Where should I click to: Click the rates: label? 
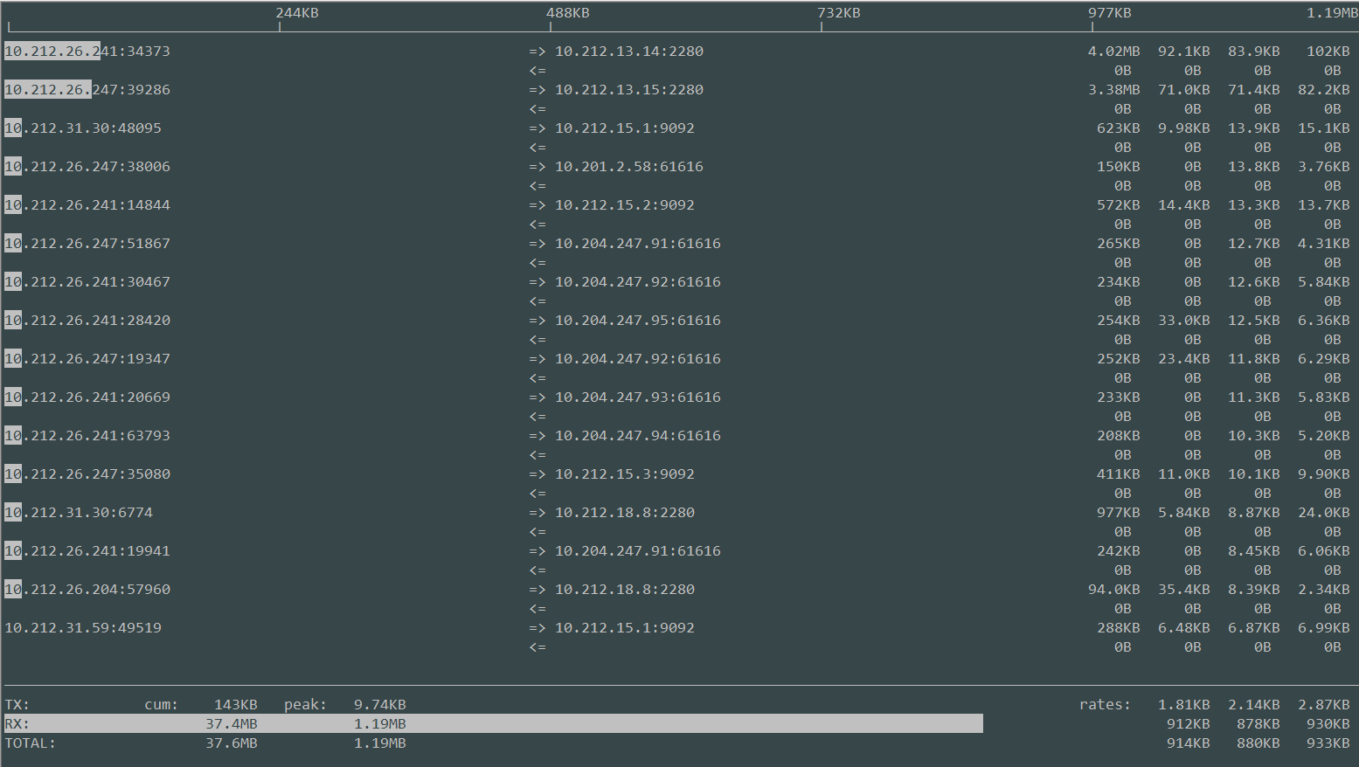click(x=1106, y=705)
